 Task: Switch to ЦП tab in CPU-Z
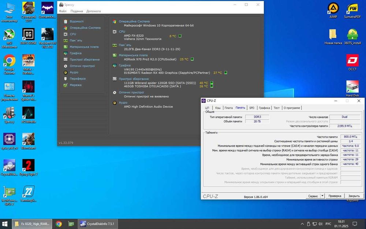point(207,108)
